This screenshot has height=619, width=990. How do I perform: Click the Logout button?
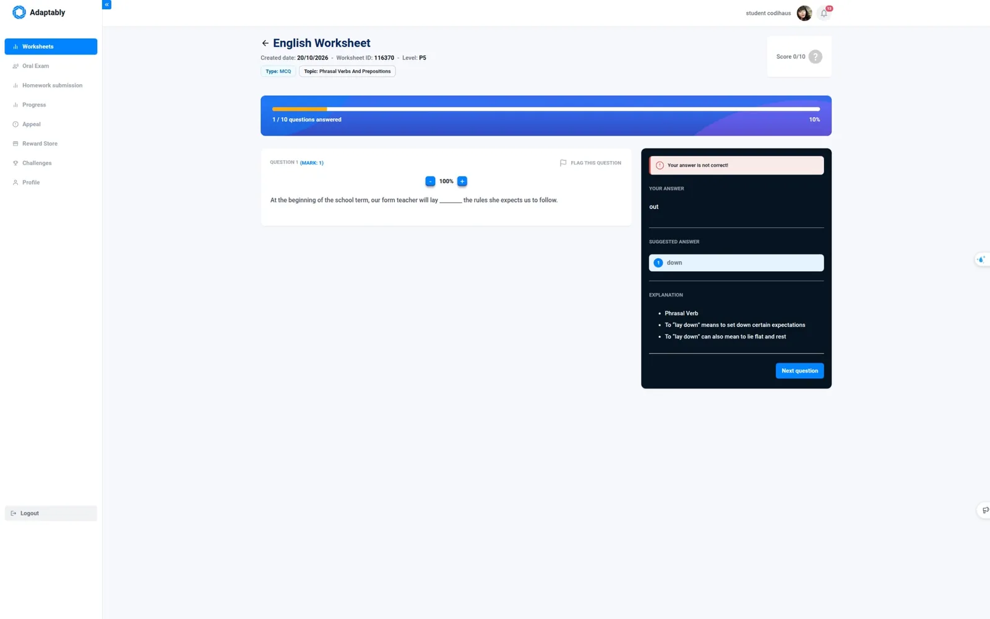(x=51, y=513)
